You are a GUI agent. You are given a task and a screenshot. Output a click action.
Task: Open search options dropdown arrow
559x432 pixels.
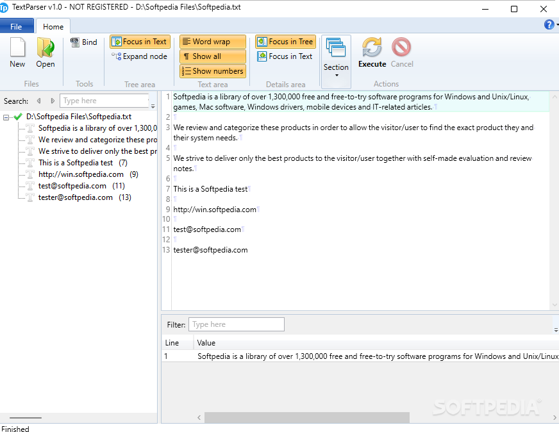[x=153, y=106]
